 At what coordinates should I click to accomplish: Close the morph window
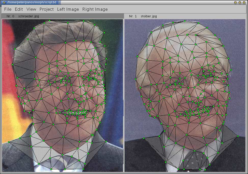(x=244, y=2)
